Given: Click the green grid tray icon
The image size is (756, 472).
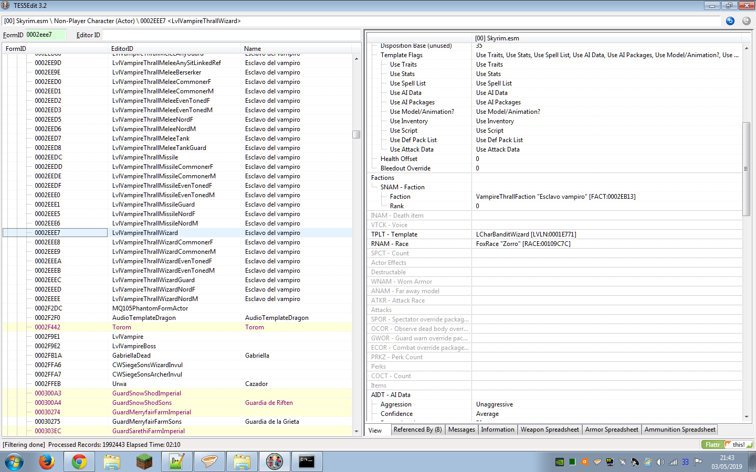Looking at the screenshot, I should 572,462.
